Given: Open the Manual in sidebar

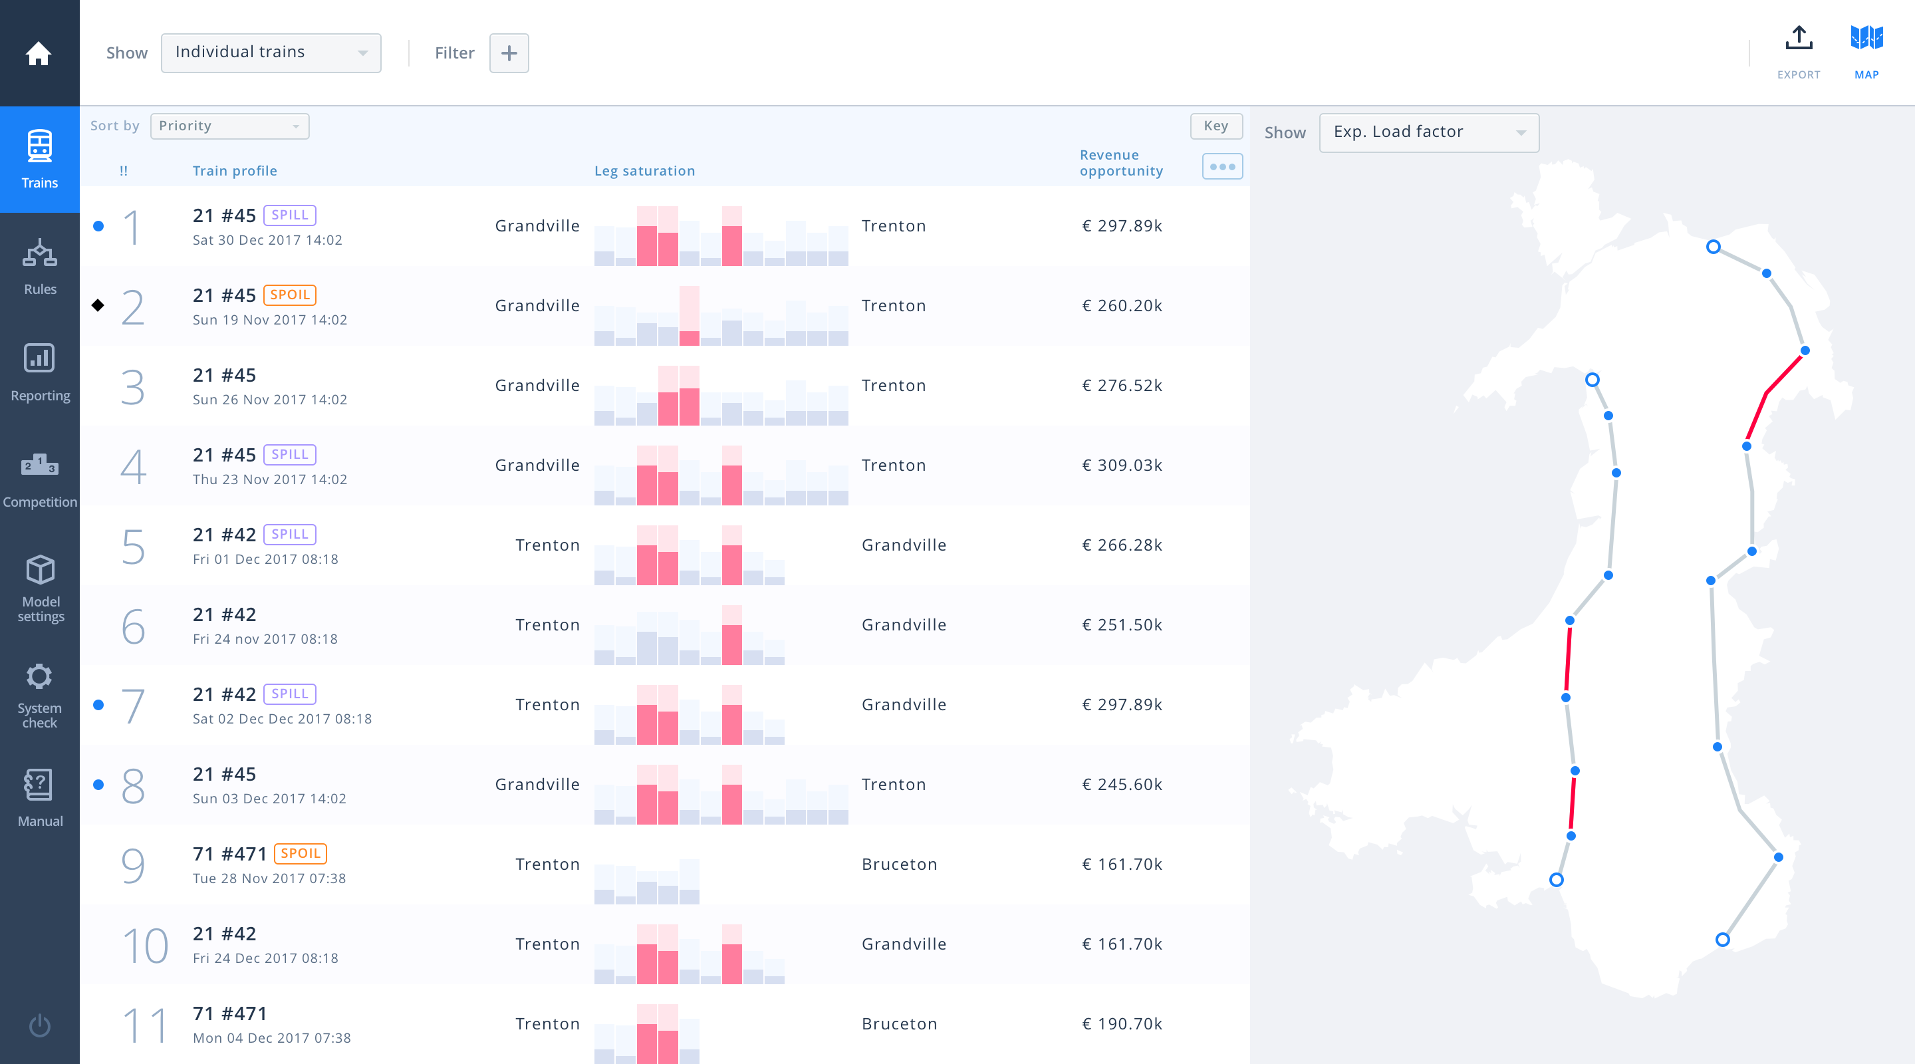Looking at the screenshot, I should (39, 799).
